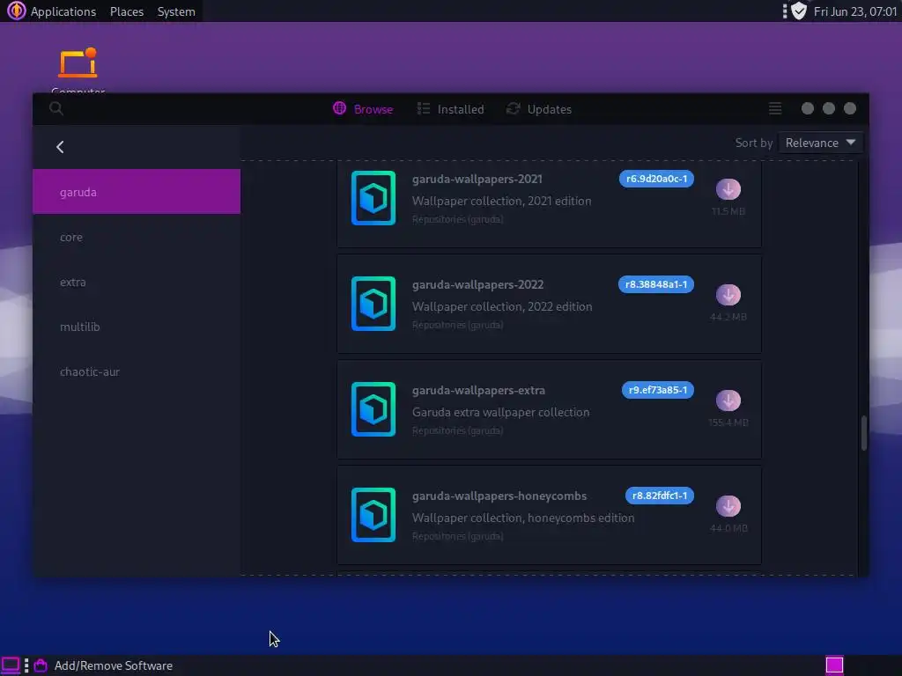The height and width of the screenshot is (676, 902).
Task: Click the description "Wallpaper collection, honeycombs edition"
Action: pos(523,518)
